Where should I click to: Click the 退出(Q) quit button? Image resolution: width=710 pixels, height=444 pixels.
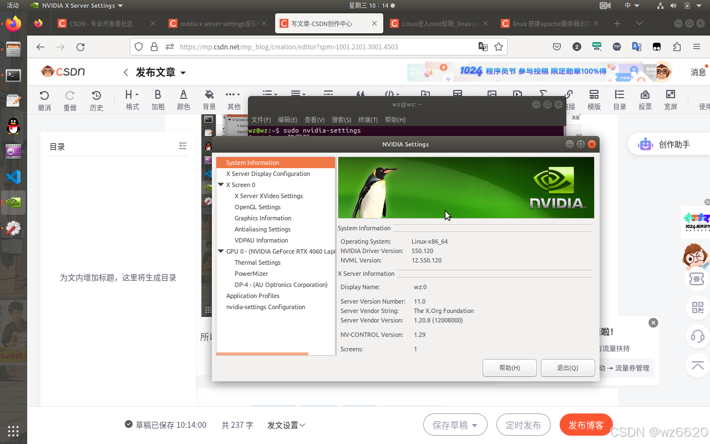pos(567,368)
